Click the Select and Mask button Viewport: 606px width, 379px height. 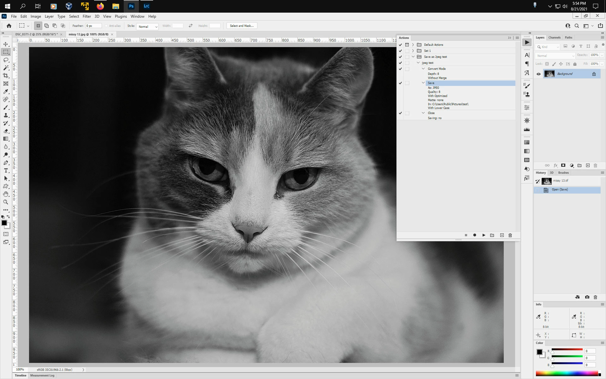pos(241,26)
